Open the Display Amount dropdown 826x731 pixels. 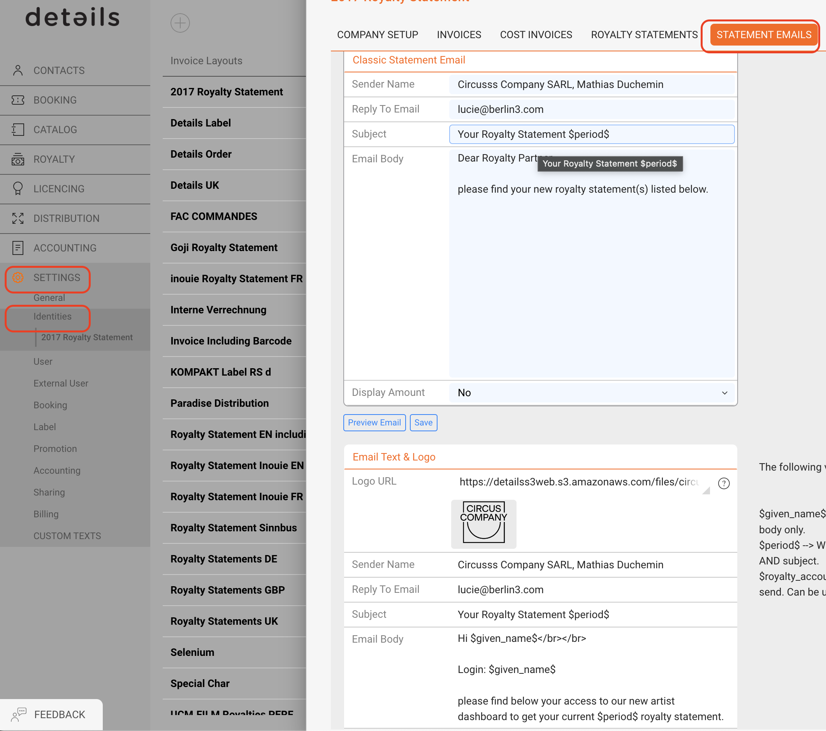pyautogui.click(x=592, y=393)
